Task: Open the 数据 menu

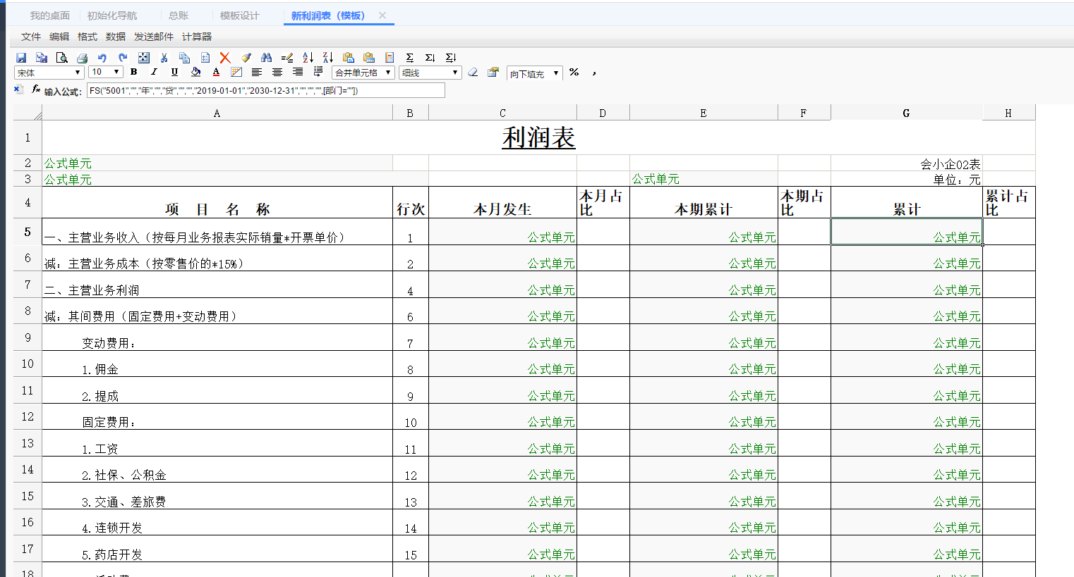Action: point(116,37)
